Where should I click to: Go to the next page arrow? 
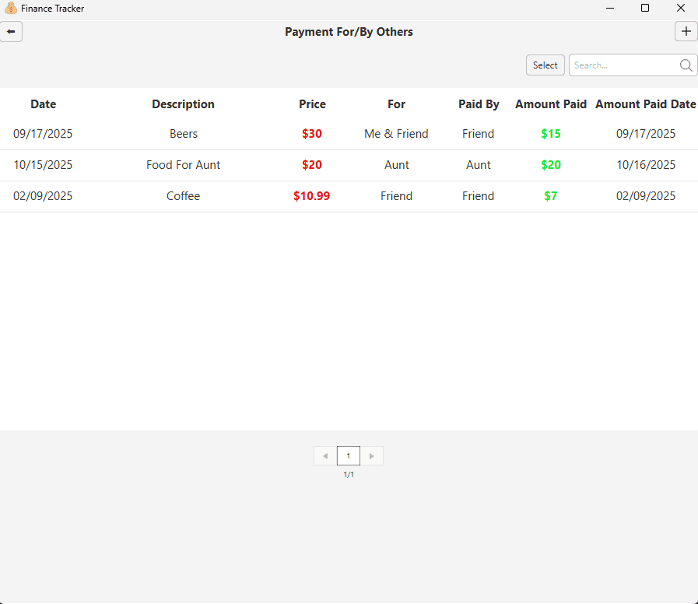point(372,456)
